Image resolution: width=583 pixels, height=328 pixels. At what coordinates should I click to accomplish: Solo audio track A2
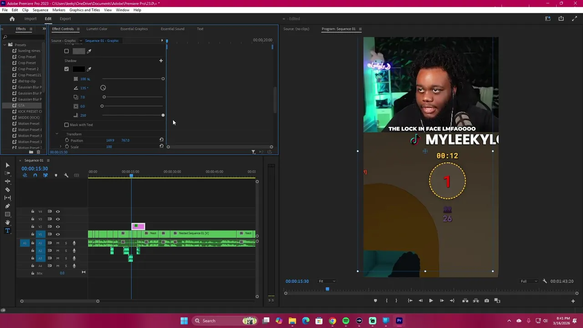66,251
